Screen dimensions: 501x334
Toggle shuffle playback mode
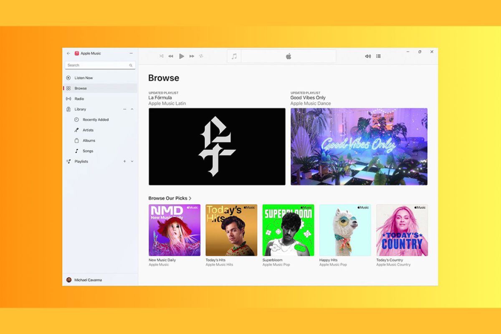coord(161,56)
